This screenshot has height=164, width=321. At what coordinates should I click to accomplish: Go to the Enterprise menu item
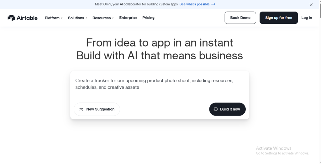128,18
